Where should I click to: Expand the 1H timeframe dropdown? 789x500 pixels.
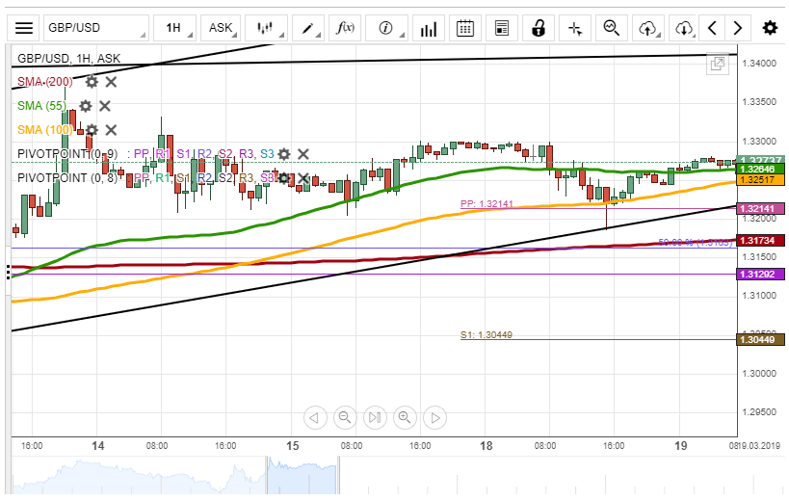click(178, 28)
